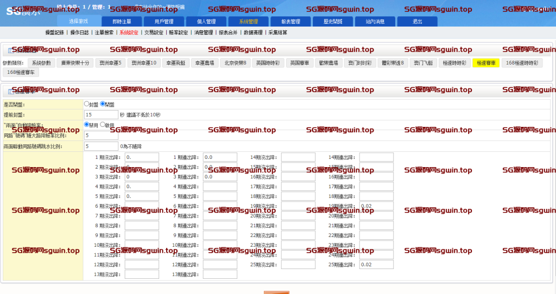
Task: Select the 系統管理 tab
Action: click(248, 22)
